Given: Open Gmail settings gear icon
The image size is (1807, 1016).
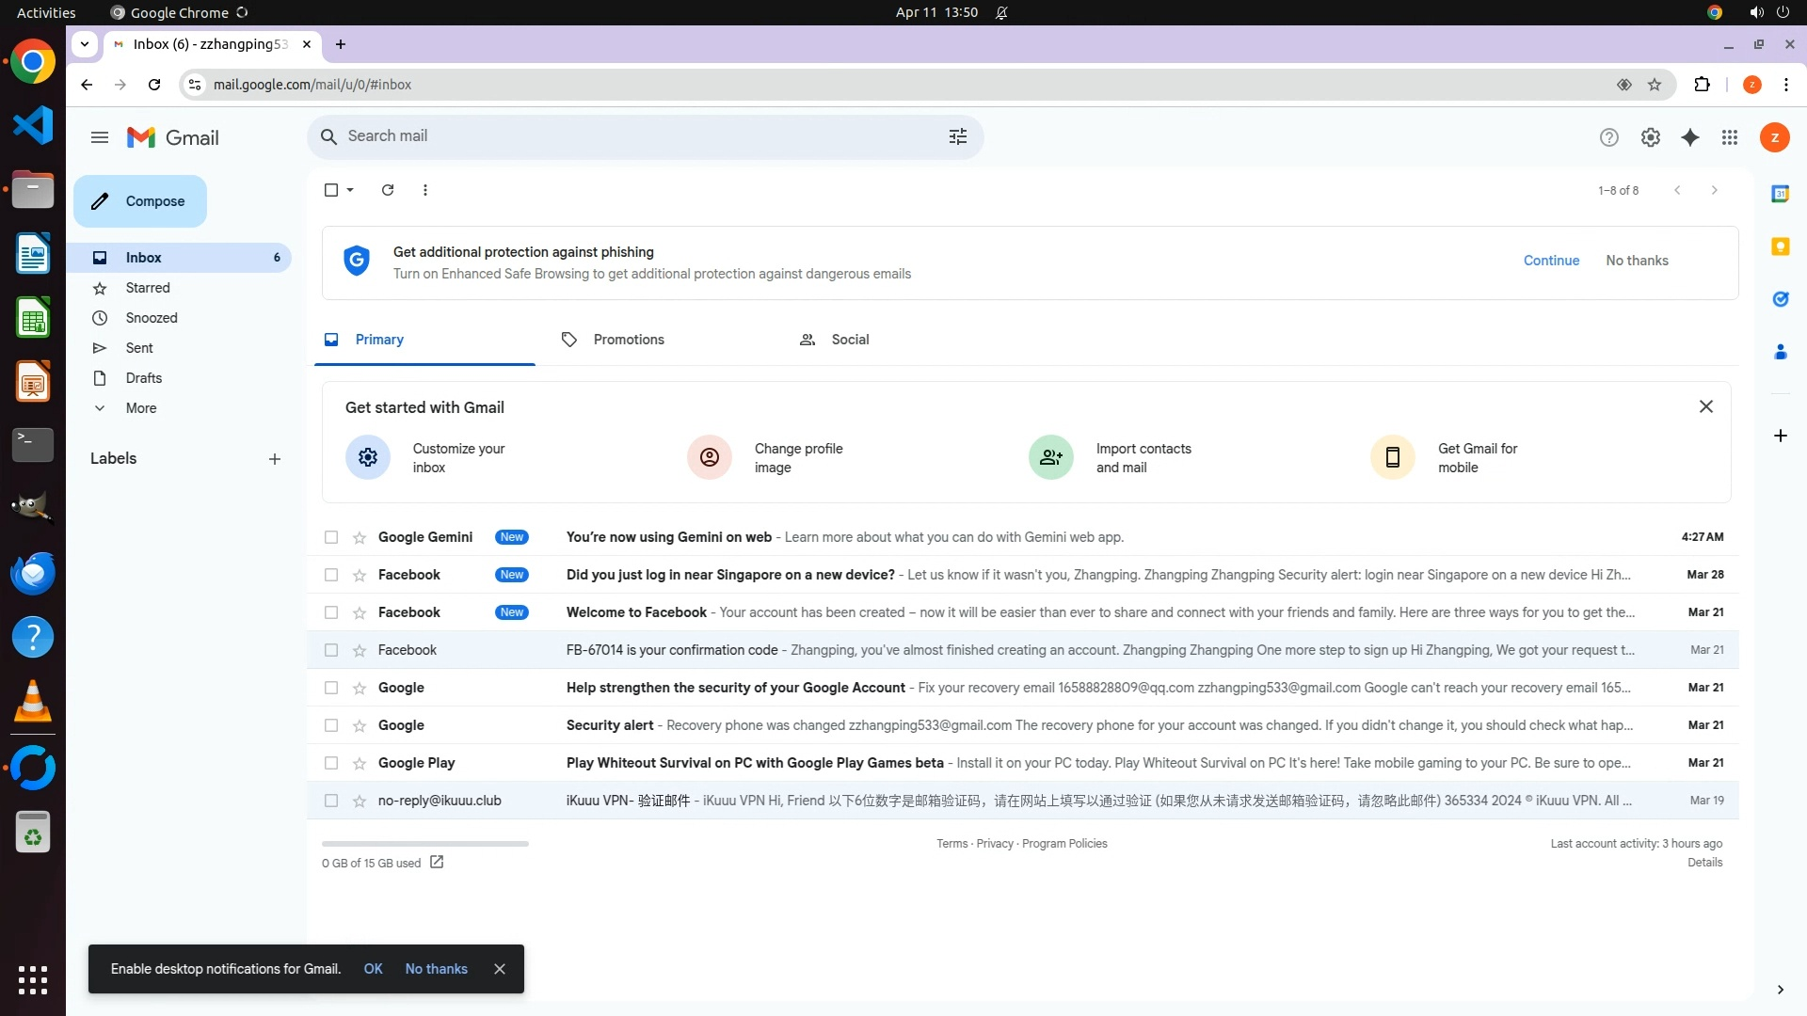Looking at the screenshot, I should pyautogui.click(x=1650, y=137).
